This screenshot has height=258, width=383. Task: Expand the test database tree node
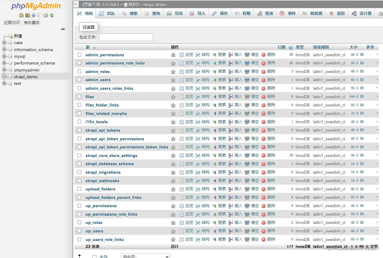4,83
